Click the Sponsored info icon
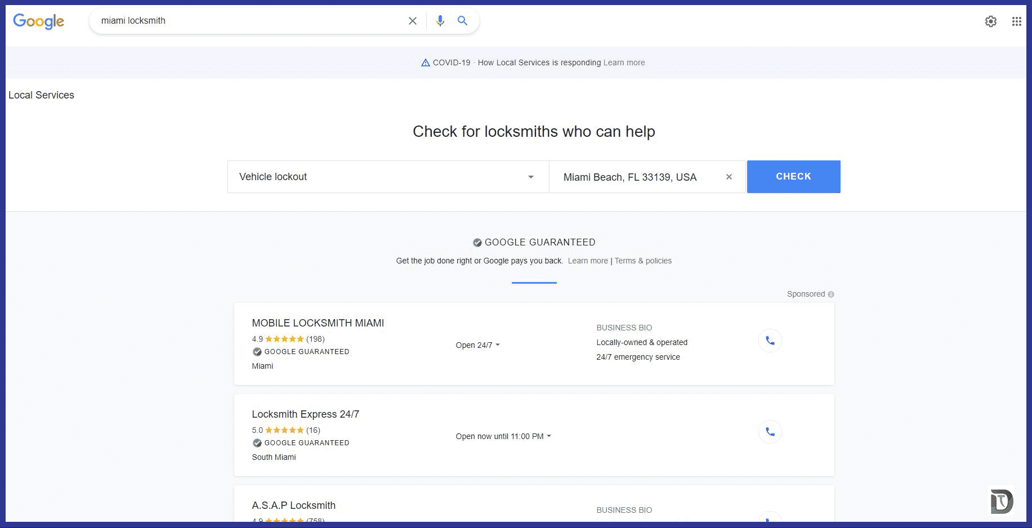1032x528 pixels. 831,294
